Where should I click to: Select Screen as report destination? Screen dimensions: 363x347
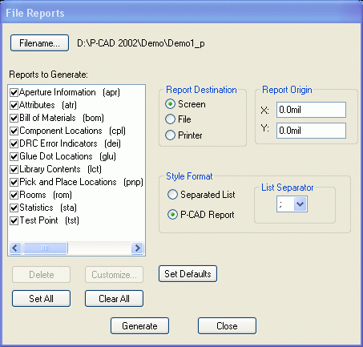[x=170, y=104]
